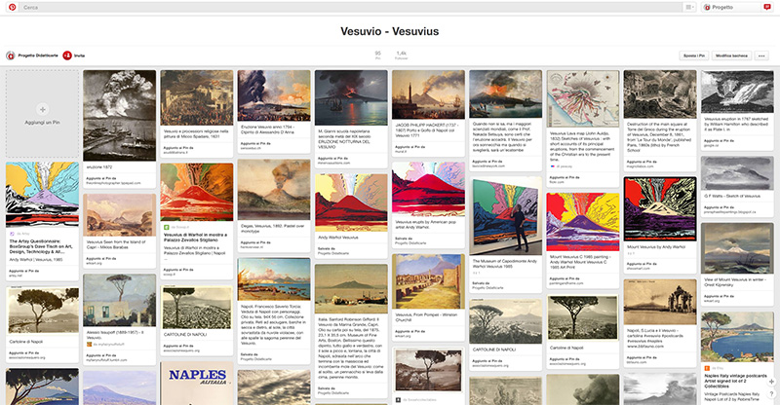
Task: Open the Warhol Palazzo Zevallos Stigliano image
Action: coord(197,192)
